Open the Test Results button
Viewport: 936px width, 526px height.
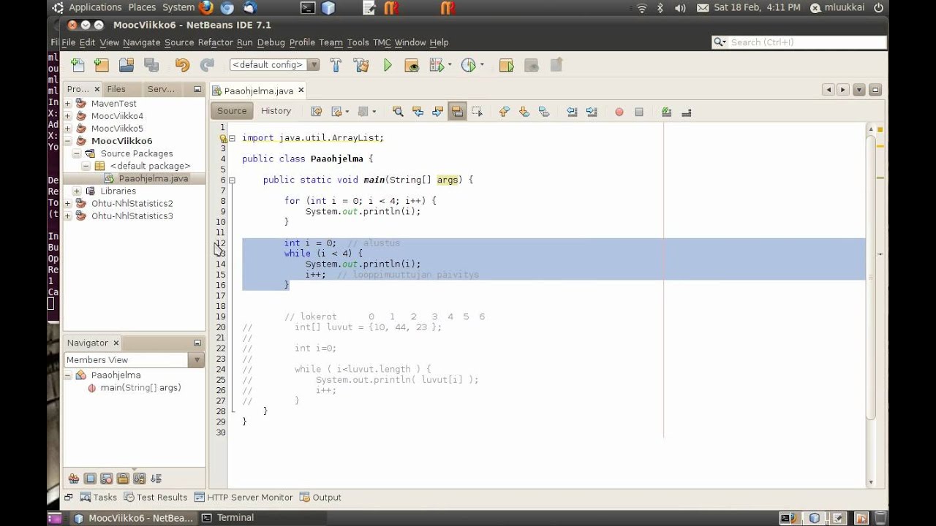[155, 498]
